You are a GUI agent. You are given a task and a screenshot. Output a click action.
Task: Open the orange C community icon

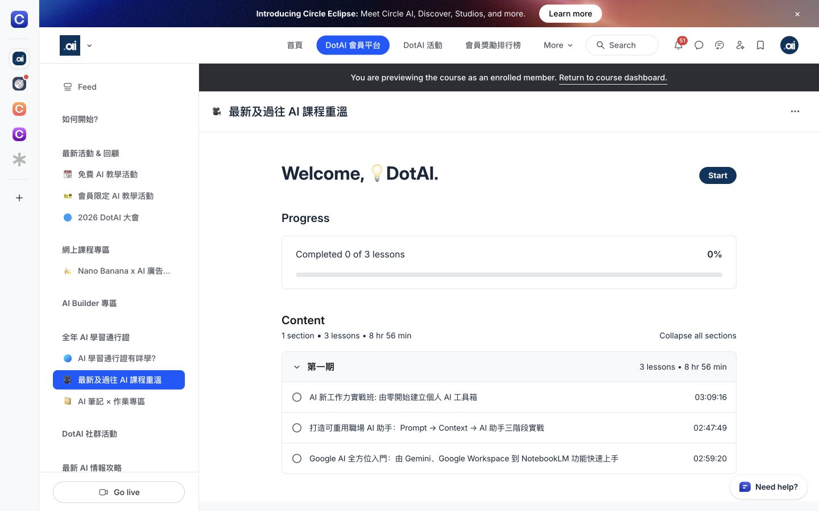[19, 109]
